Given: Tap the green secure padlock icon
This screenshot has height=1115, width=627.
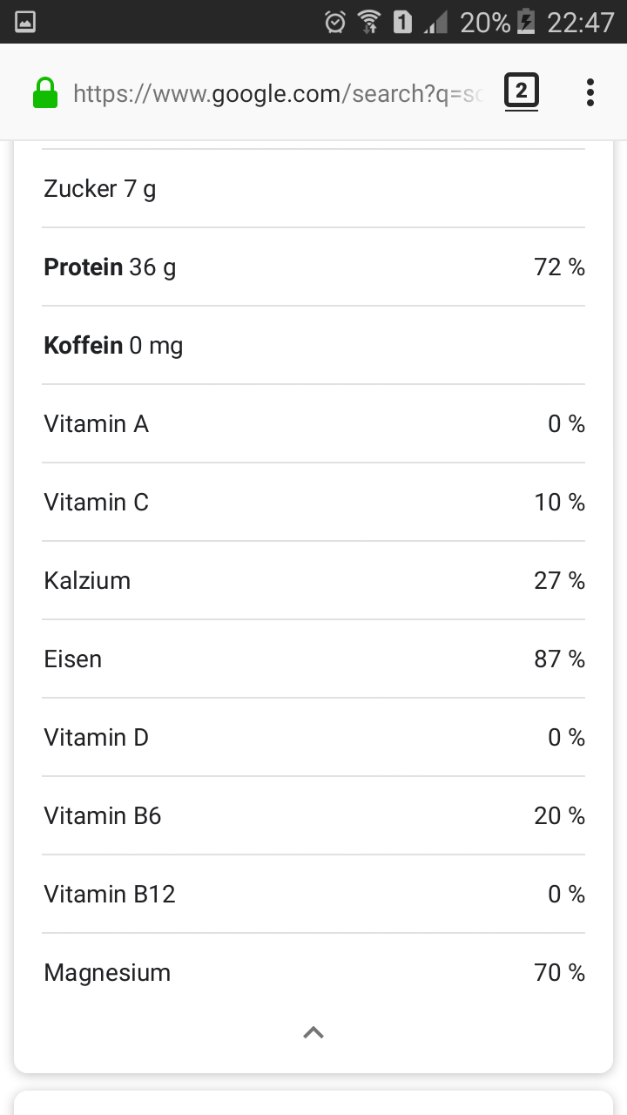Looking at the screenshot, I should (x=45, y=92).
